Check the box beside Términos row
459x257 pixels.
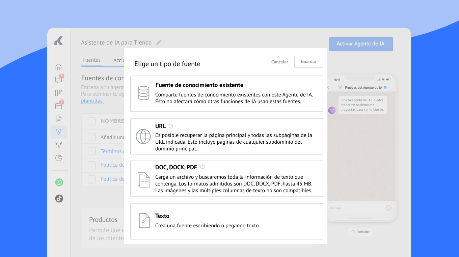tap(92, 151)
